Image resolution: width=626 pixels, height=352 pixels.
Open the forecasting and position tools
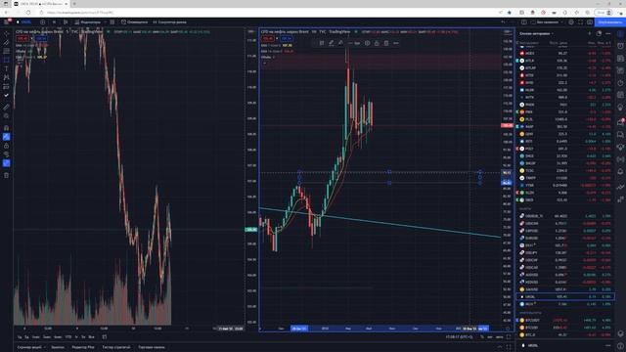(6, 86)
